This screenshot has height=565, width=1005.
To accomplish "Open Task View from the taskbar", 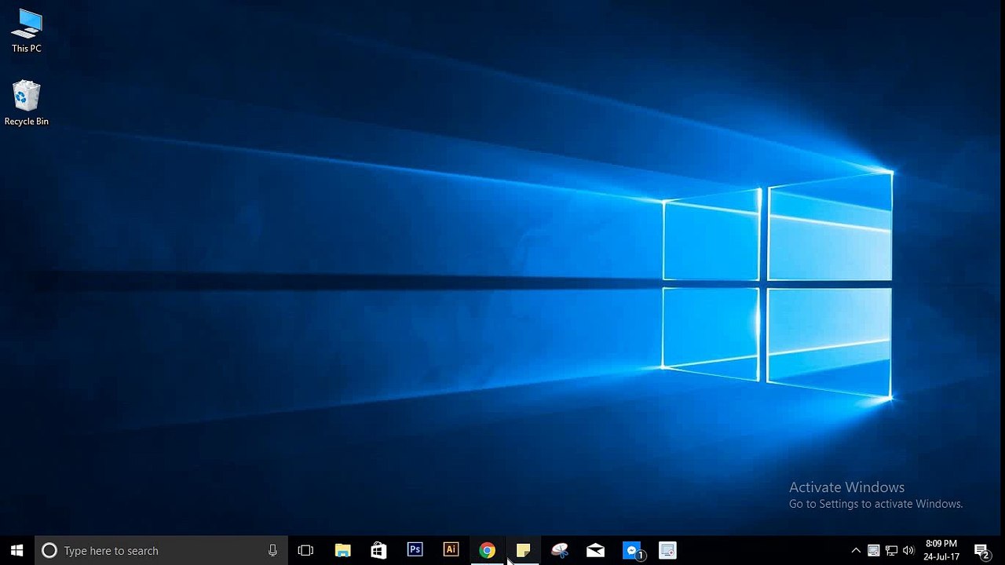I will [x=305, y=551].
